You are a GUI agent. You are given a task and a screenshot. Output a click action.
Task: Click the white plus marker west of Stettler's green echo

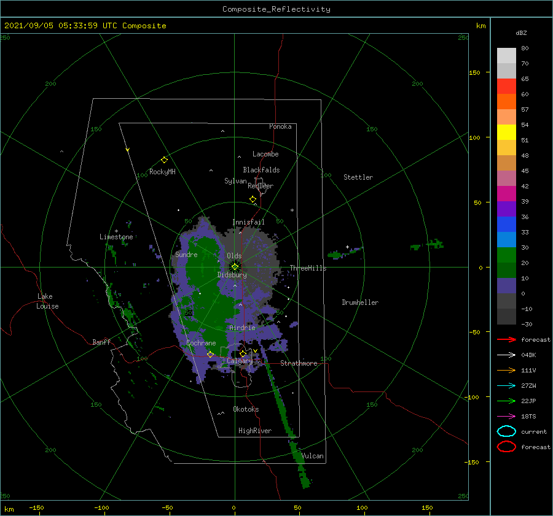coord(347,247)
